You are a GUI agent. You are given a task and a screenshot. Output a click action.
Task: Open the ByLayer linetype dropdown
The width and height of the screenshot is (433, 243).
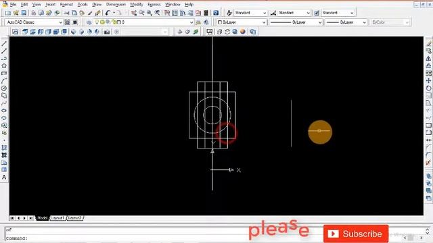pyautogui.click(x=320, y=22)
